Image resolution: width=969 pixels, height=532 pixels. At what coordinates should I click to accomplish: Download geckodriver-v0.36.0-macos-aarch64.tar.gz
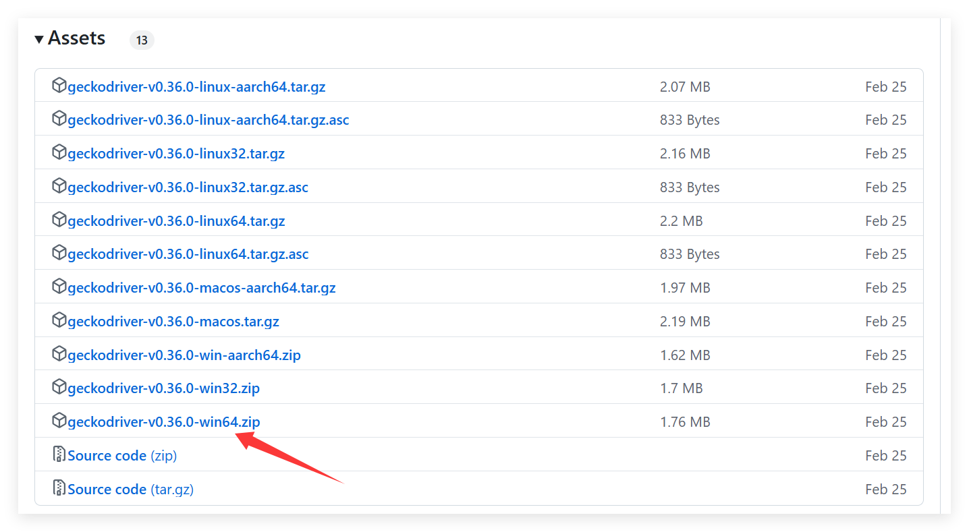[202, 288]
